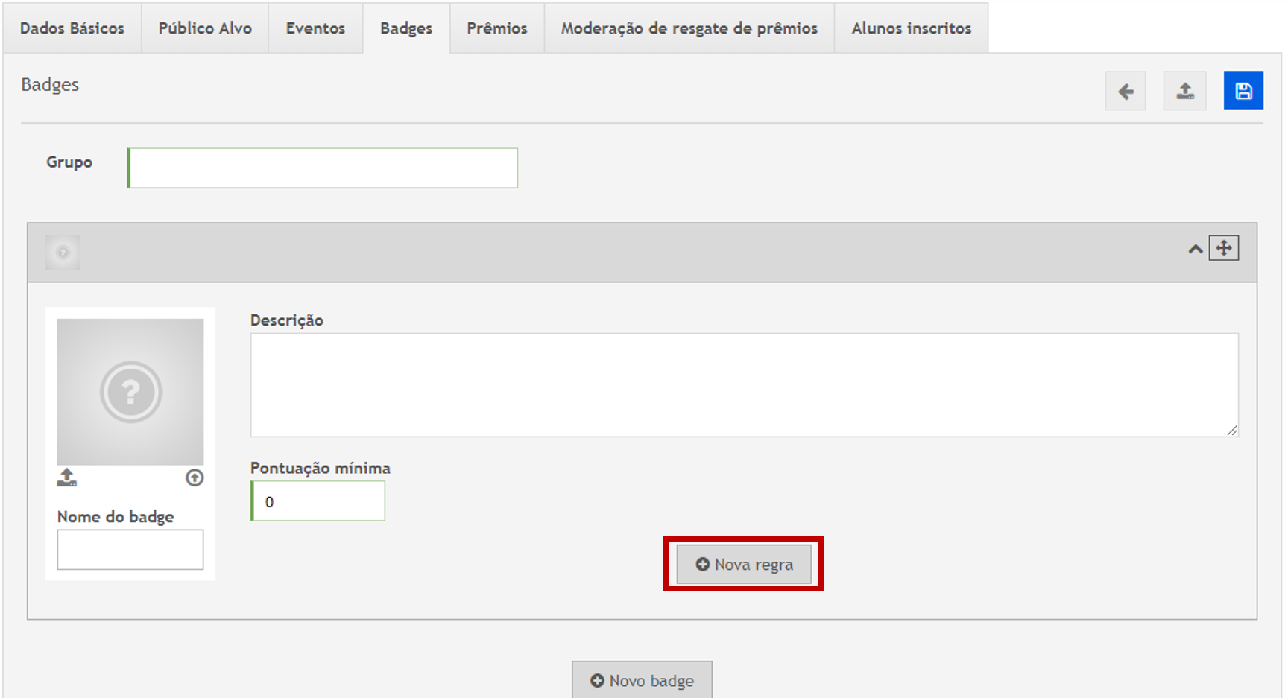1288x698 pixels.
Task: Click the back arrow icon
Action: click(x=1125, y=91)
